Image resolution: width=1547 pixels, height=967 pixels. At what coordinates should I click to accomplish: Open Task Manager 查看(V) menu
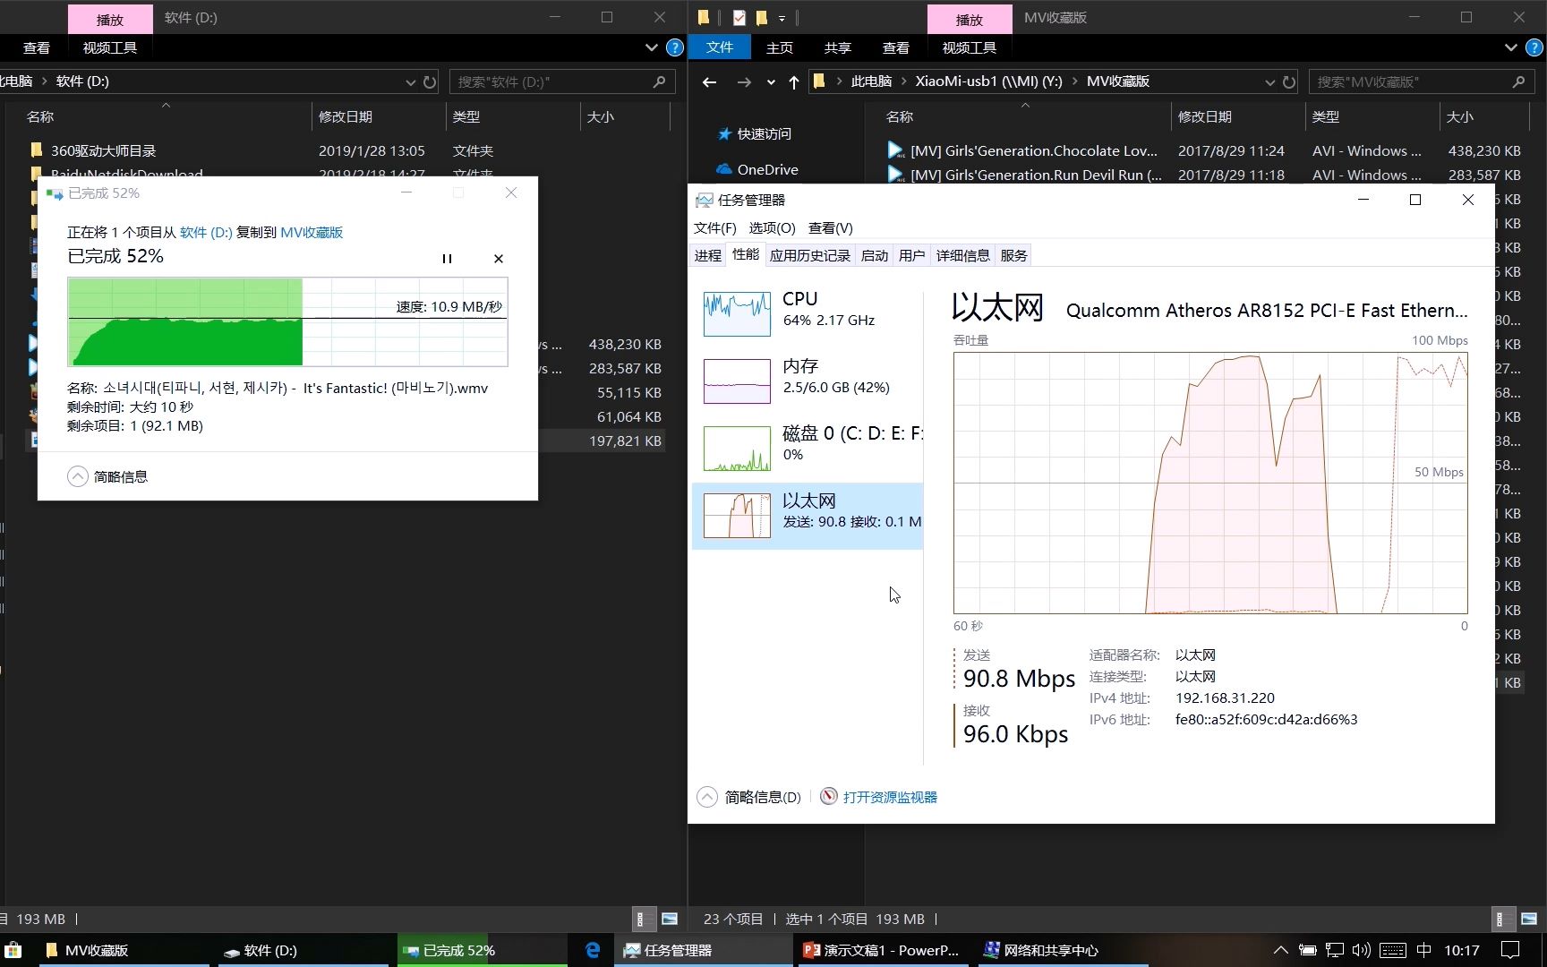pos(830,228)
